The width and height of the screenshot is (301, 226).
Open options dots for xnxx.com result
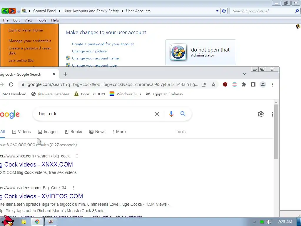click(x=77, y=156)
